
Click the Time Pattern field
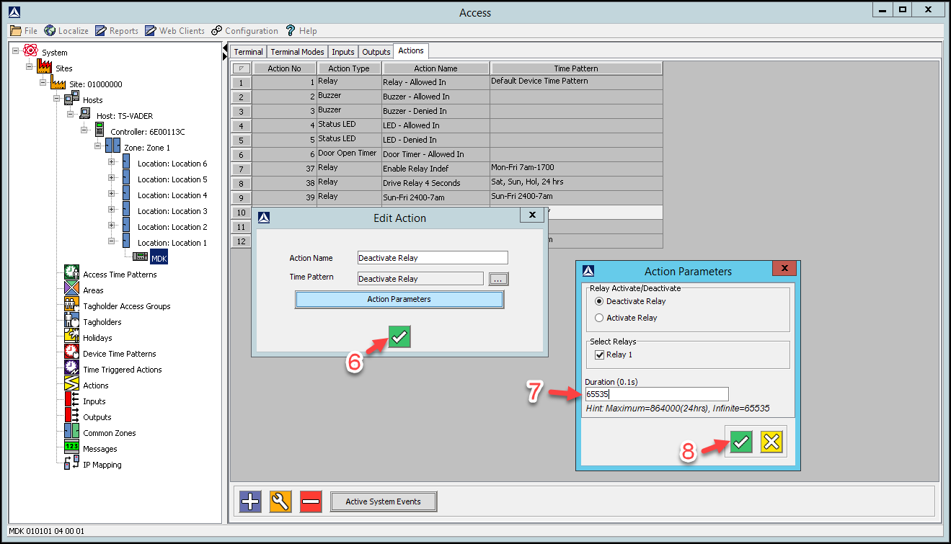pyautogui.click(x=420, y=279)
